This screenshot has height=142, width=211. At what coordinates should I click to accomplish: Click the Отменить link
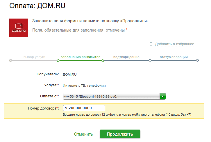(83, 134)
